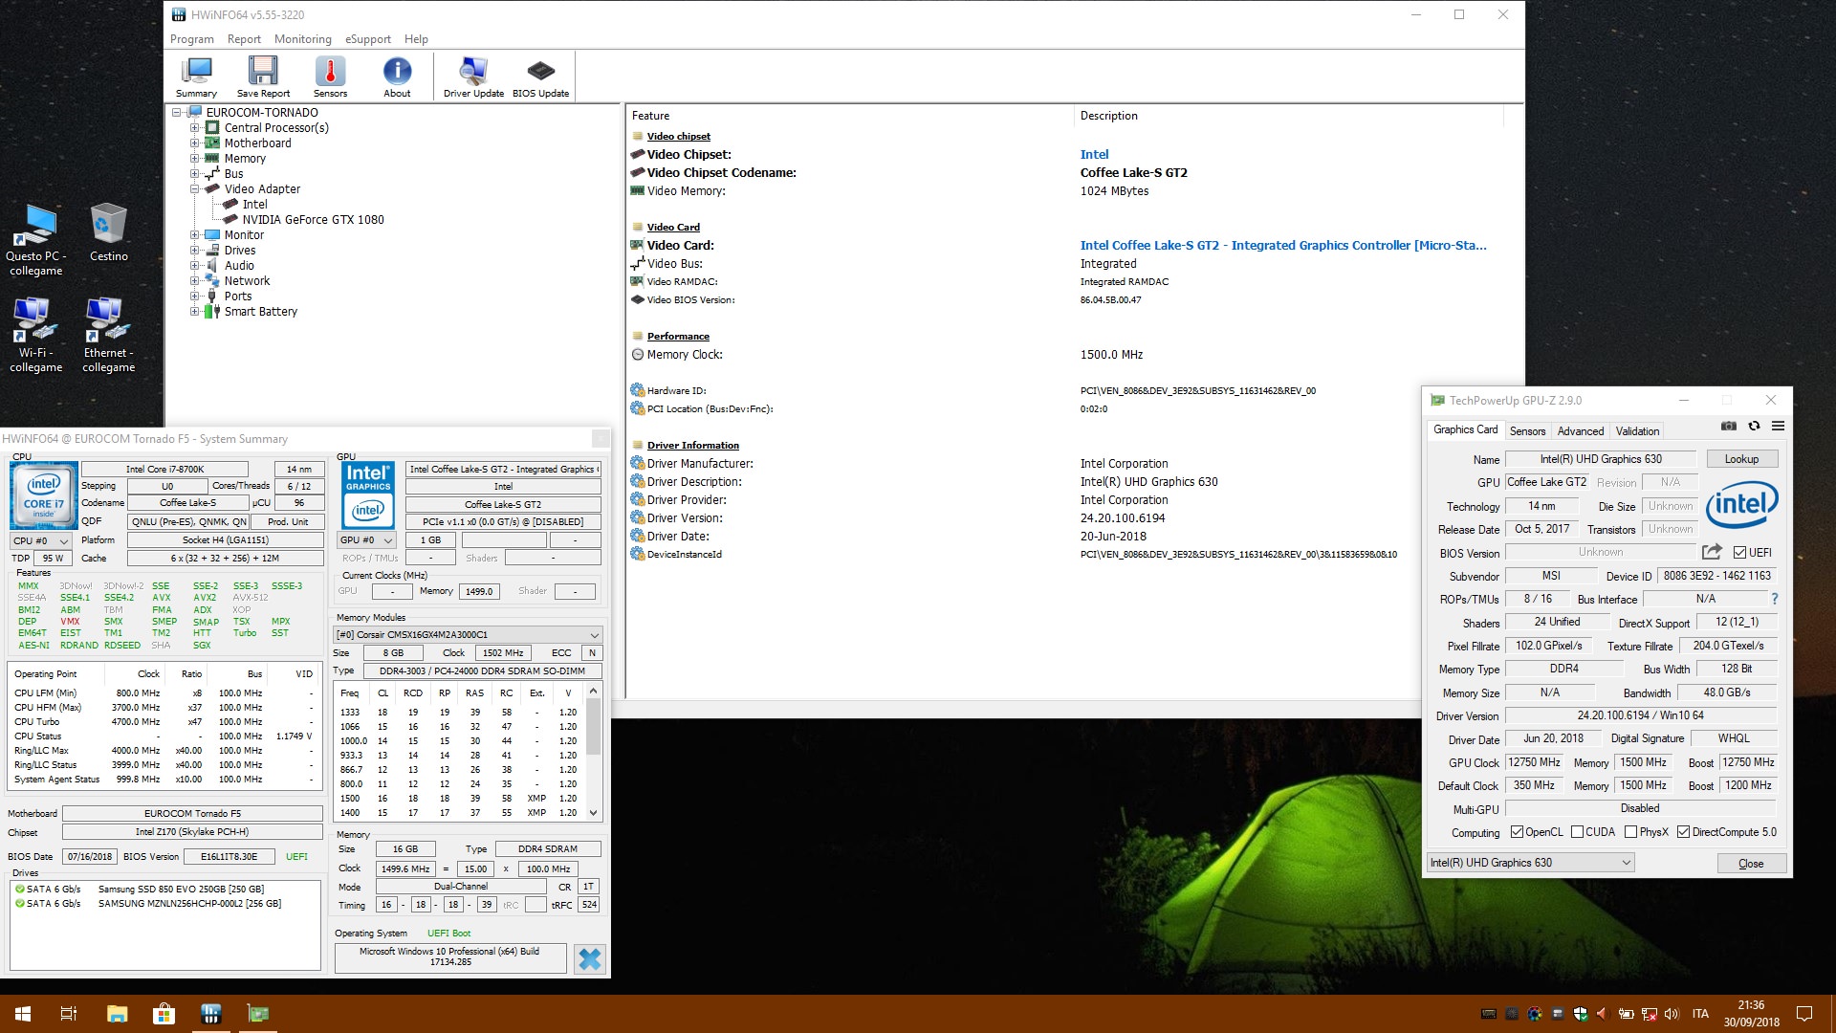Open Task View on the taskbar
Screen dimensions: 1836x1033
69,1013
